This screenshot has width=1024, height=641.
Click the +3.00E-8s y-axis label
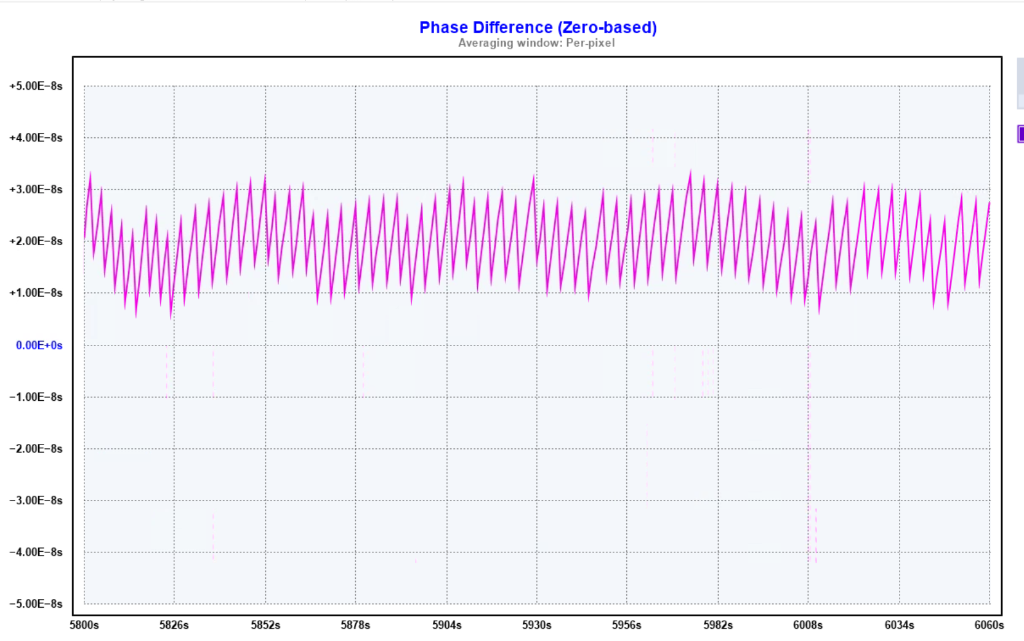[x=36, y=190]
